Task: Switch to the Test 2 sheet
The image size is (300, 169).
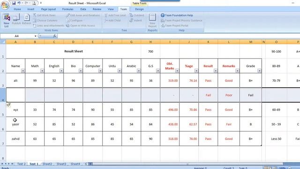Action: pos(22,164)
